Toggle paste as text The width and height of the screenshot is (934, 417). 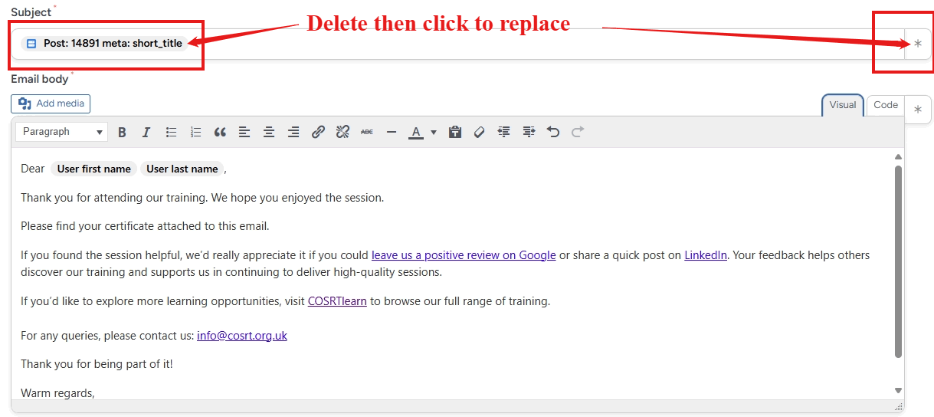point(455,132)
